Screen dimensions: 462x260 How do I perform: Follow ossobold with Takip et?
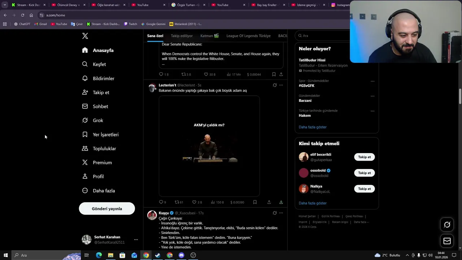[364, 173]
